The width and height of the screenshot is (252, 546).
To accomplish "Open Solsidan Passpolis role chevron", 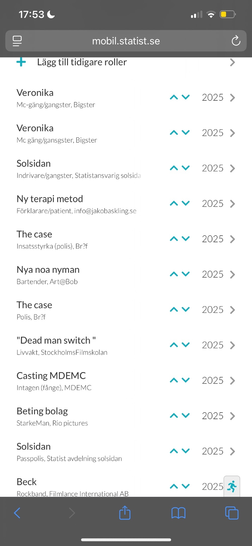I will point(232,451).
